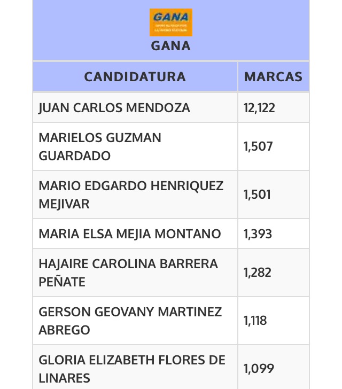Click the MARCAS column header
The image size is (342, 389).
273,76
